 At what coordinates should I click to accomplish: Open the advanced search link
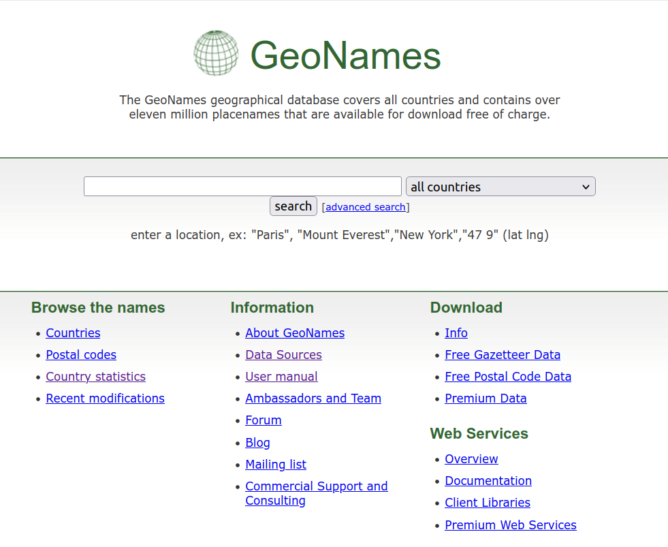click(365, 207)
